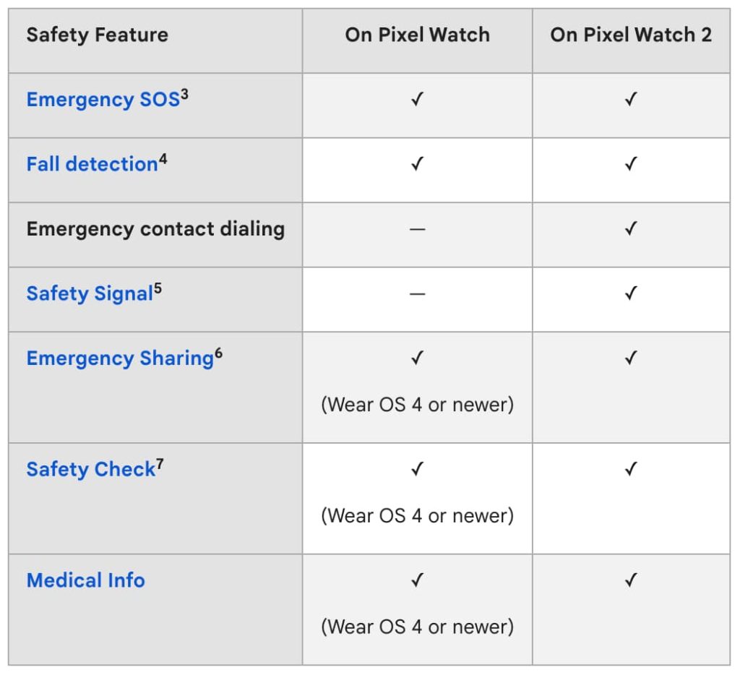Follow the Safety Check link
The height and width of the screenshot is (675, 740).
(90, 470)
